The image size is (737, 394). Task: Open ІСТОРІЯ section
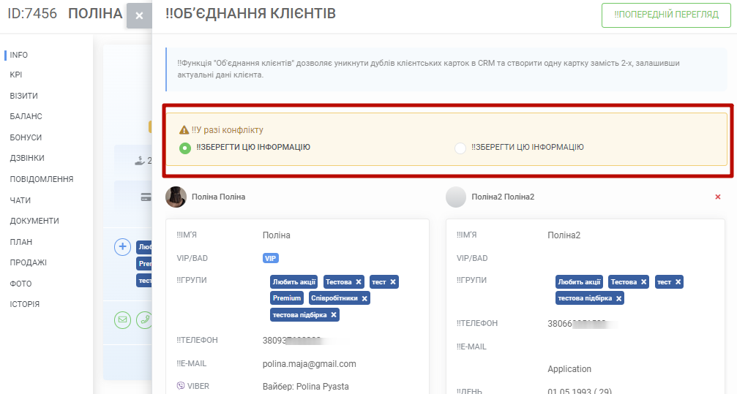click(x=24, y=304)
